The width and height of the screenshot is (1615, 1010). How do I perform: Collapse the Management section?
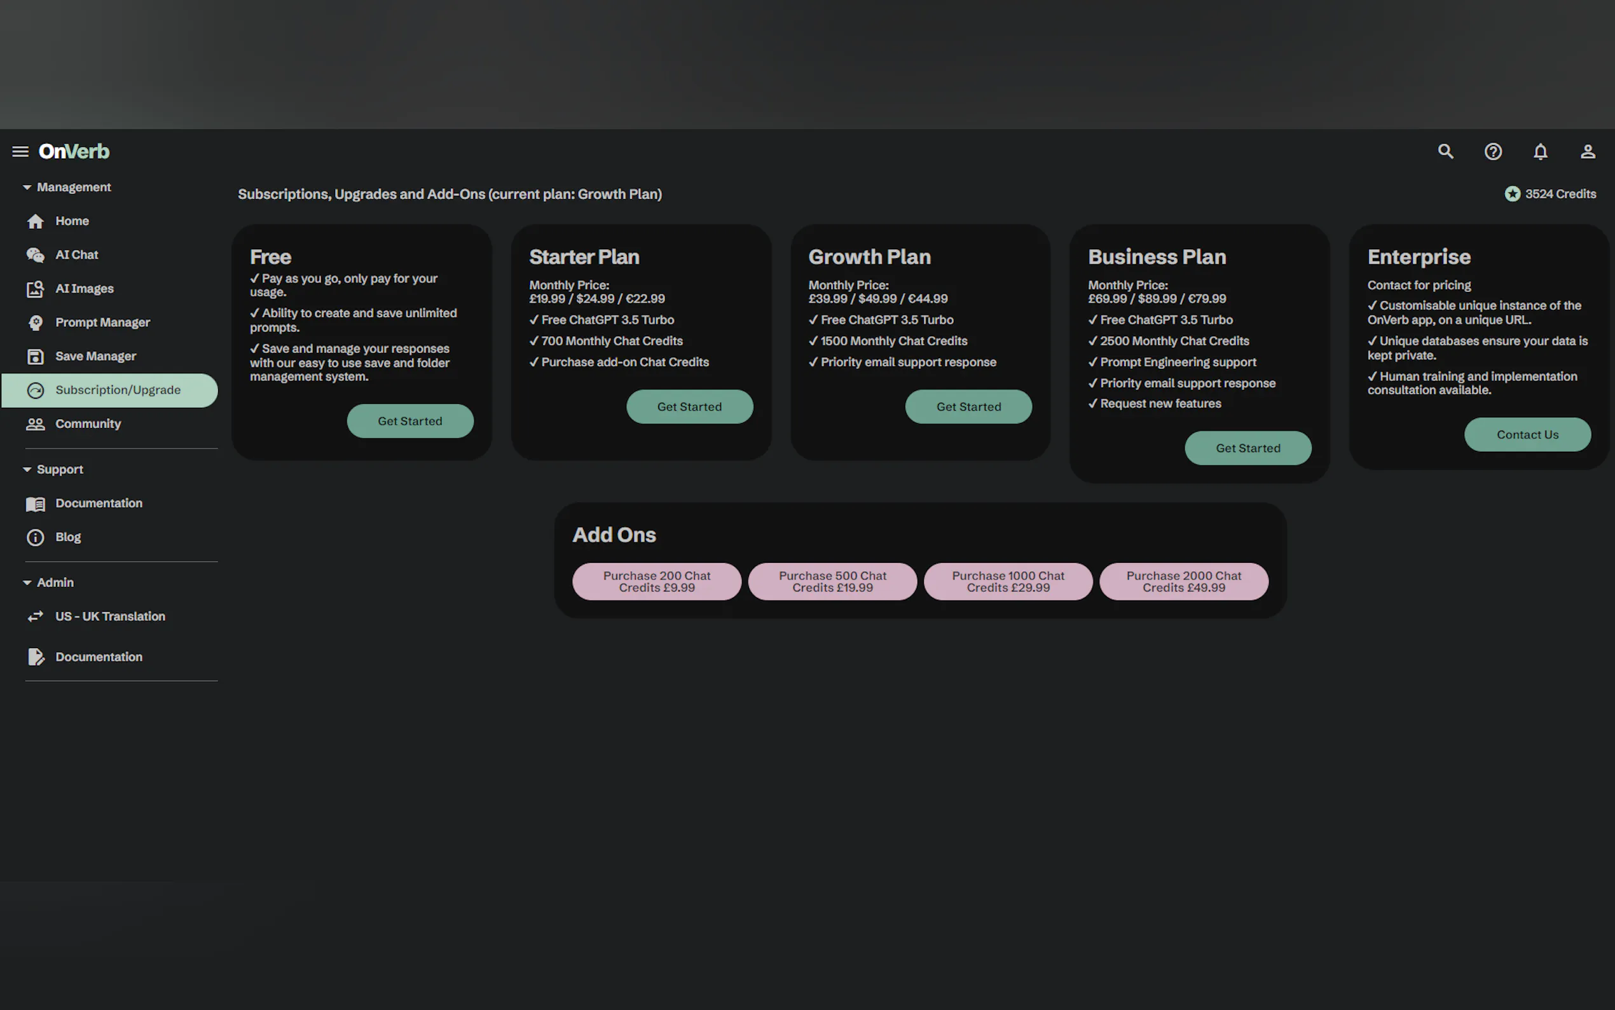click(x=27, y=187)
